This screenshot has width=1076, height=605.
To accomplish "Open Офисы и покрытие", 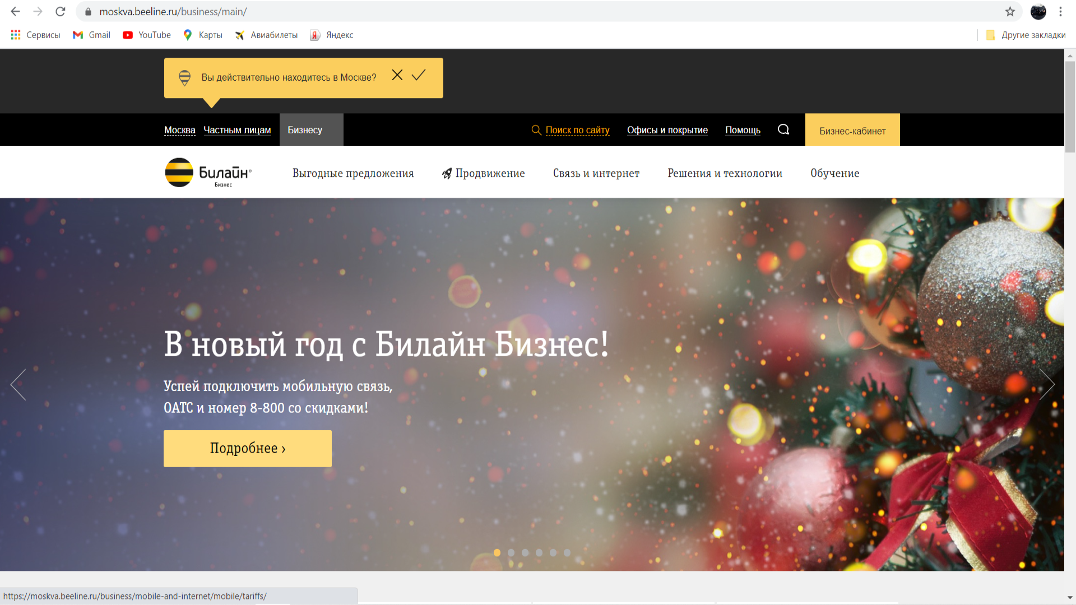I will (667, 130).
